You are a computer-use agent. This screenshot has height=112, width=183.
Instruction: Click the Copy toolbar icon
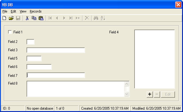[34, 18]
